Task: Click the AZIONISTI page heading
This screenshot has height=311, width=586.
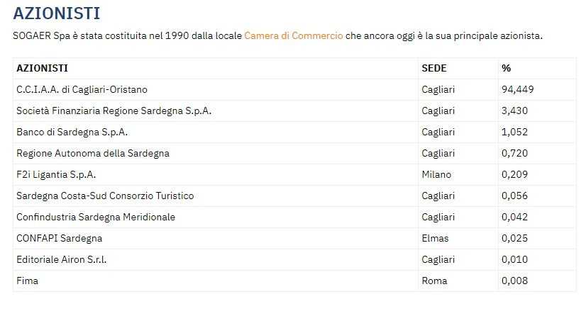Action: (x=57, y=13)
